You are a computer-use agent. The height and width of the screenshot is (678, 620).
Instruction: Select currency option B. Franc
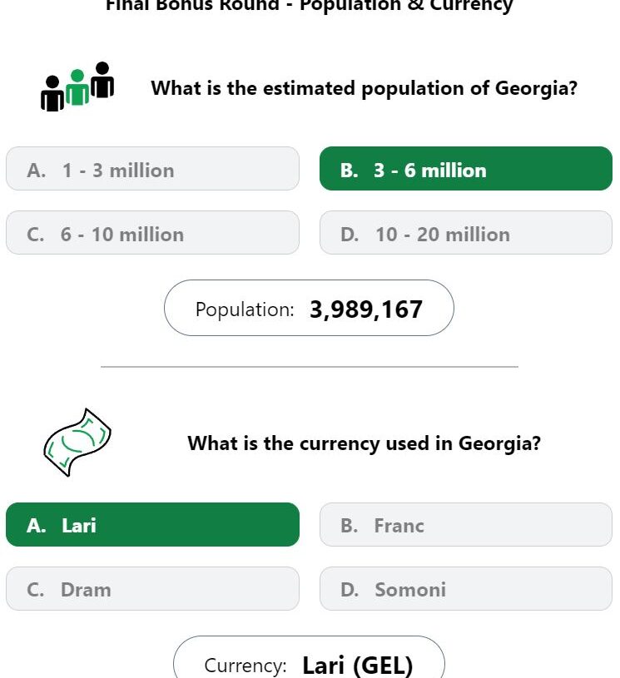[466, 524]
